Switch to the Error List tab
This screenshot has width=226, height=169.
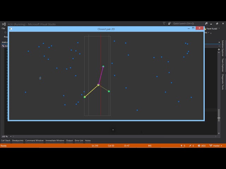click(79, 140)
